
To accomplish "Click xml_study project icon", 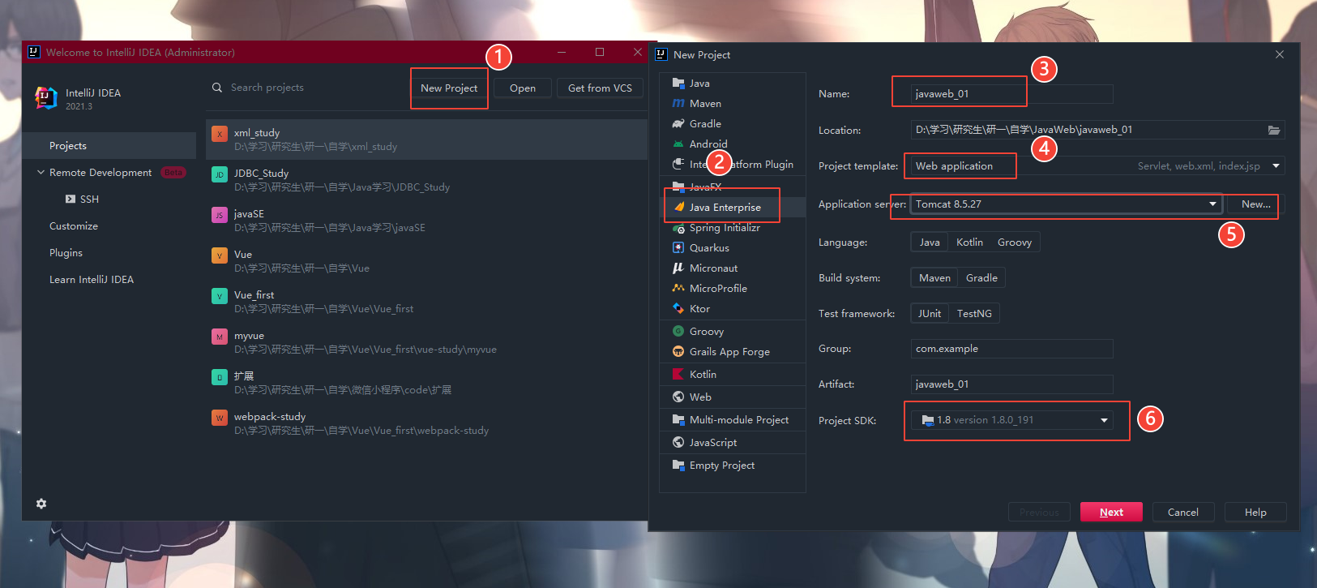I will pyautogui.click(x=220, y=134).
